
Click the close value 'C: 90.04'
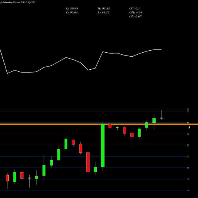click(x=72, y=13)
